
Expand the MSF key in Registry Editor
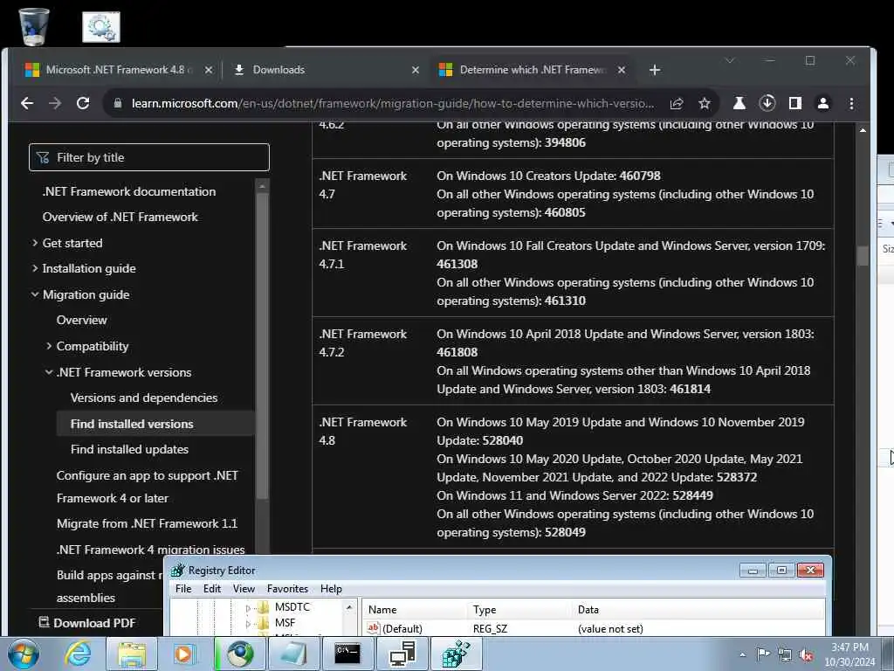coord(248,624)
